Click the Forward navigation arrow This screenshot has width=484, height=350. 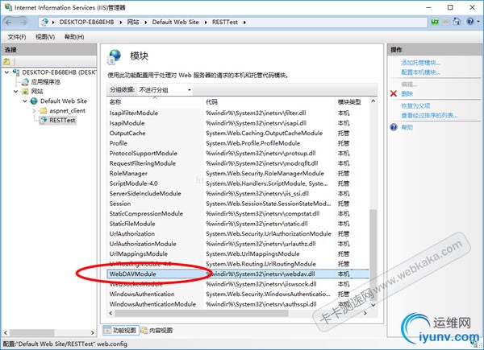23,23
